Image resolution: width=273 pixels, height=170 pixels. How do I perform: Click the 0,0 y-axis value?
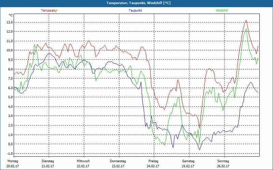(10, 144)
